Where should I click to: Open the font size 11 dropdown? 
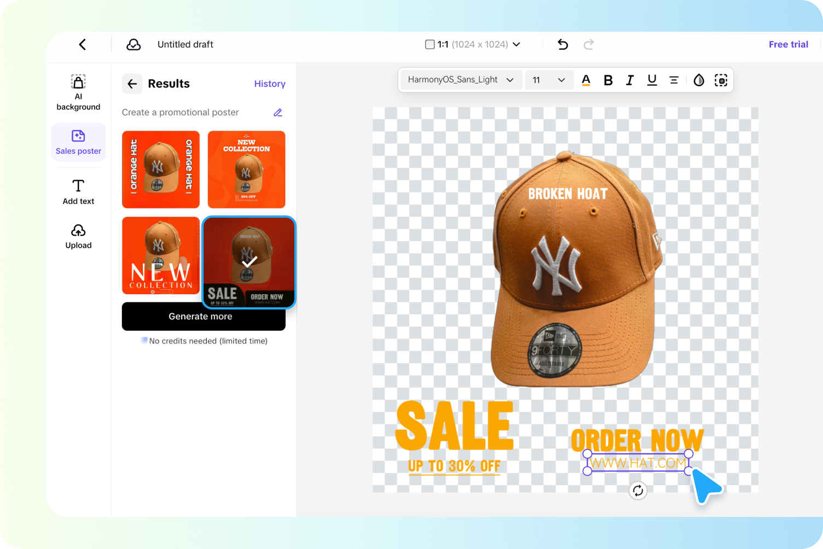549,80
